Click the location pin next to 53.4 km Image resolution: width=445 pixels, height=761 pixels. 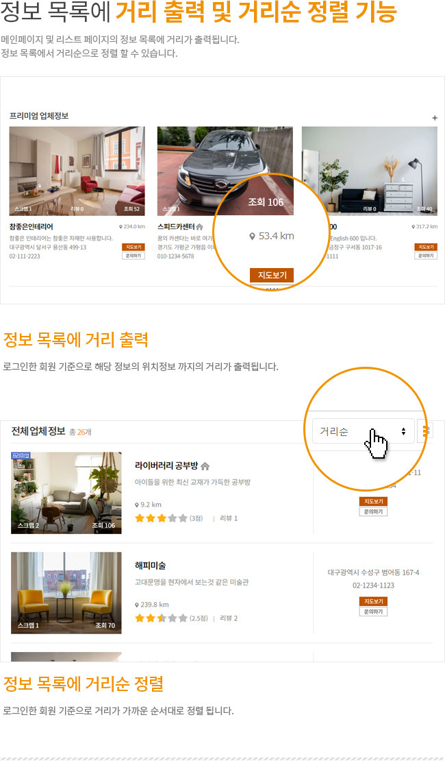pos(252,237)
